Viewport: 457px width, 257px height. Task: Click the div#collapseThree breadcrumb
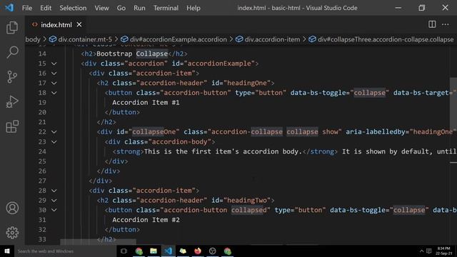click(381, 39)
